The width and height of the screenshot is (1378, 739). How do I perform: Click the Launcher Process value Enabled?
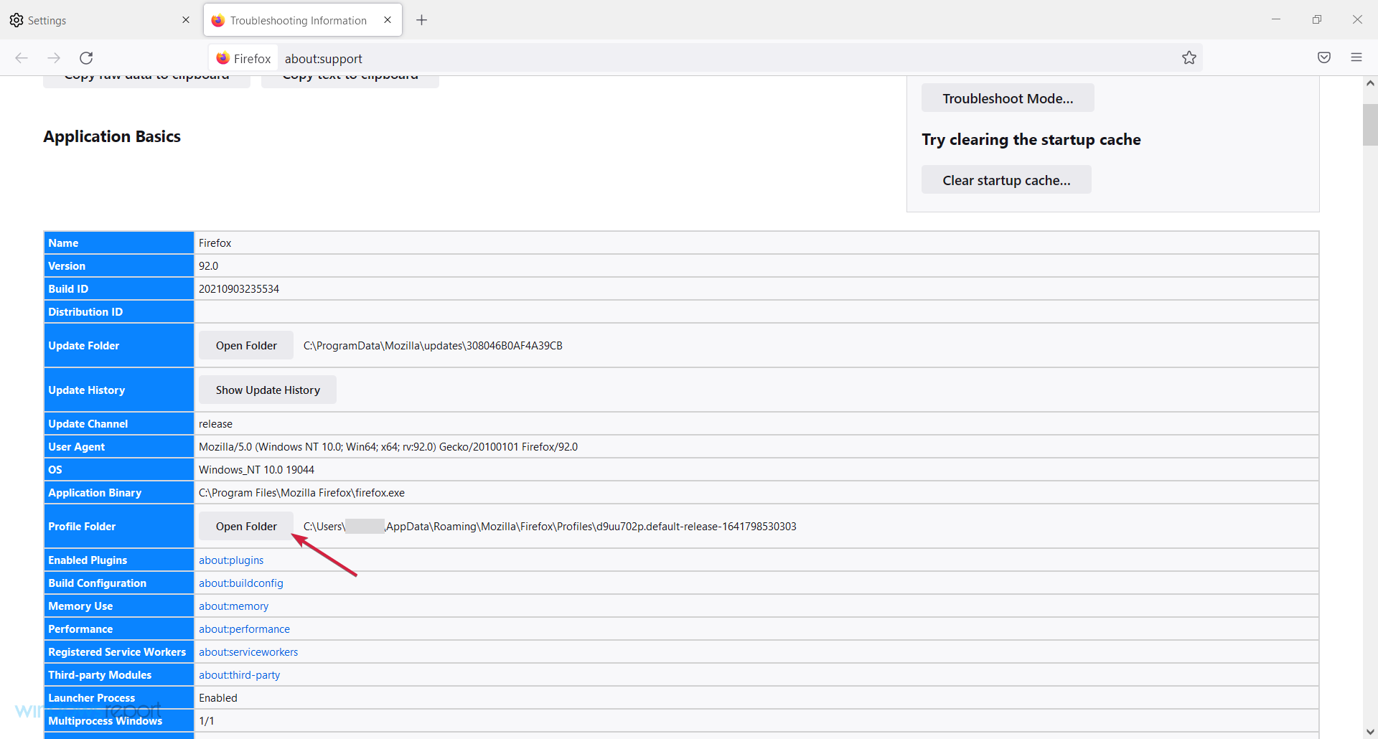[x=218, y=698]
